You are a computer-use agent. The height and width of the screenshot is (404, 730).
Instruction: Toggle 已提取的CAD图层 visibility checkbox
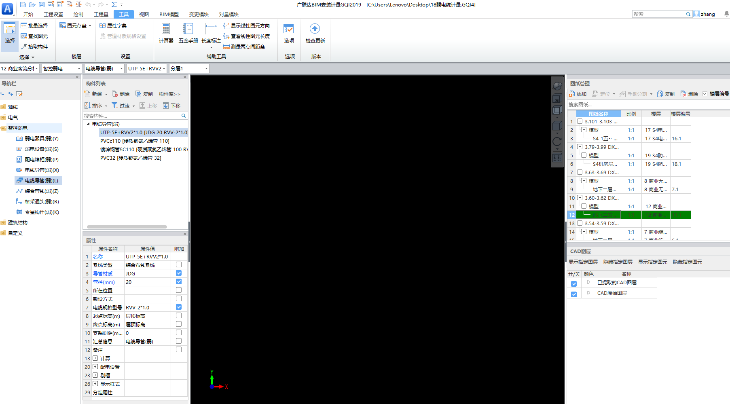574,284
